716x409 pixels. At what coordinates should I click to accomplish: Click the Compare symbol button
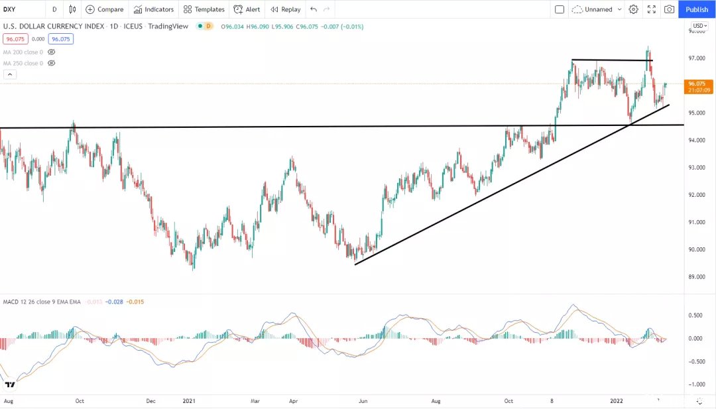(105, 9)
